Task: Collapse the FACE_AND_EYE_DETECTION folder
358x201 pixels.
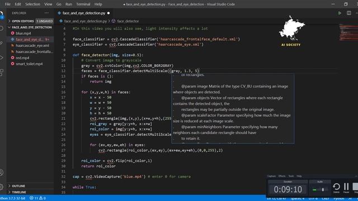Action: pos(30,27)
